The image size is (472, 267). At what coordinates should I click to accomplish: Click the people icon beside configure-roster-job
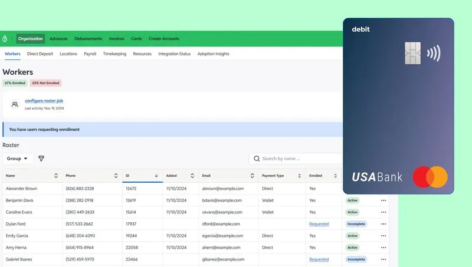coord(15,104)
